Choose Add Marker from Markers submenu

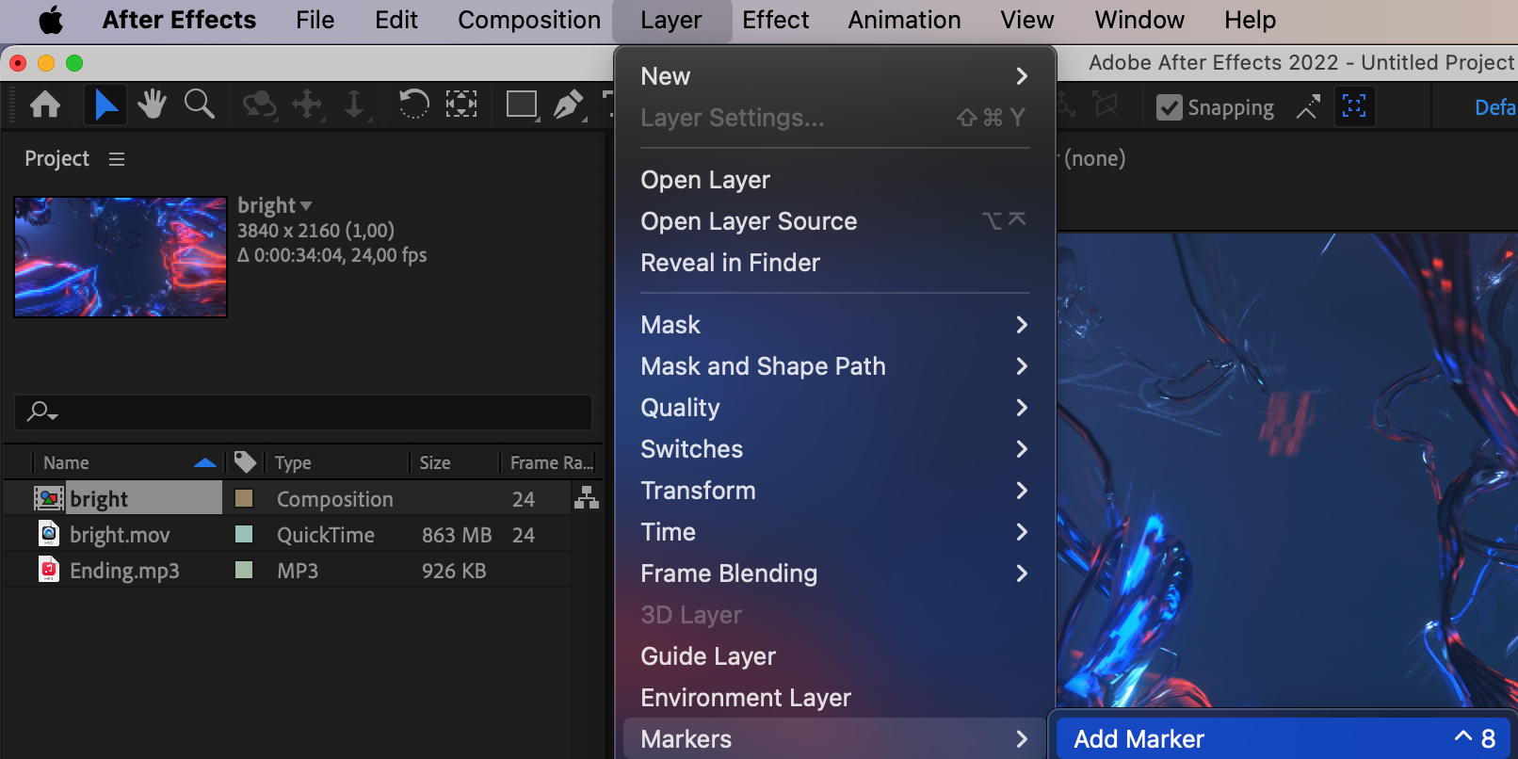1284,739
